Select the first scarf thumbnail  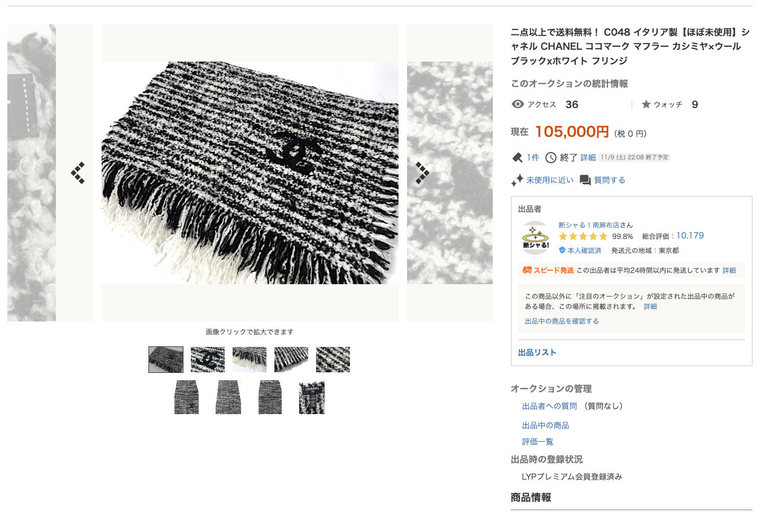point(166,359)
